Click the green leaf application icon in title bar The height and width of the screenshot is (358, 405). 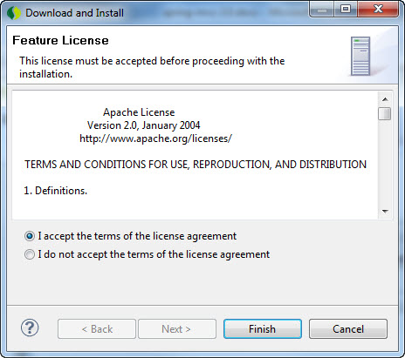(x=14, y=13)
